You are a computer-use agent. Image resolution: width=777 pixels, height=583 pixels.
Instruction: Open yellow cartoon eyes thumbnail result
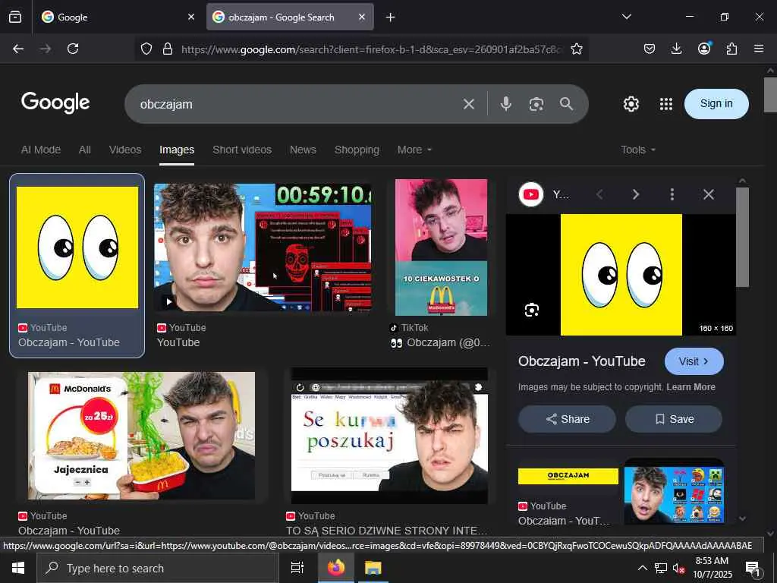(77, 247)
